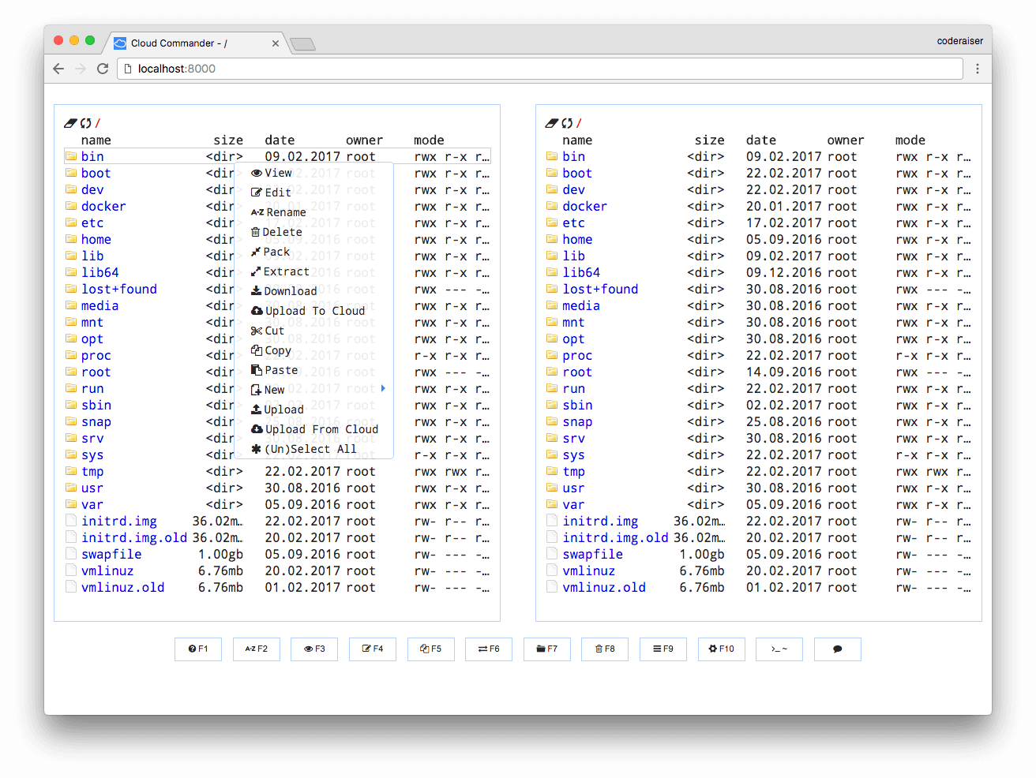
Task: Click the F3 view eye button
Action: 314,649
